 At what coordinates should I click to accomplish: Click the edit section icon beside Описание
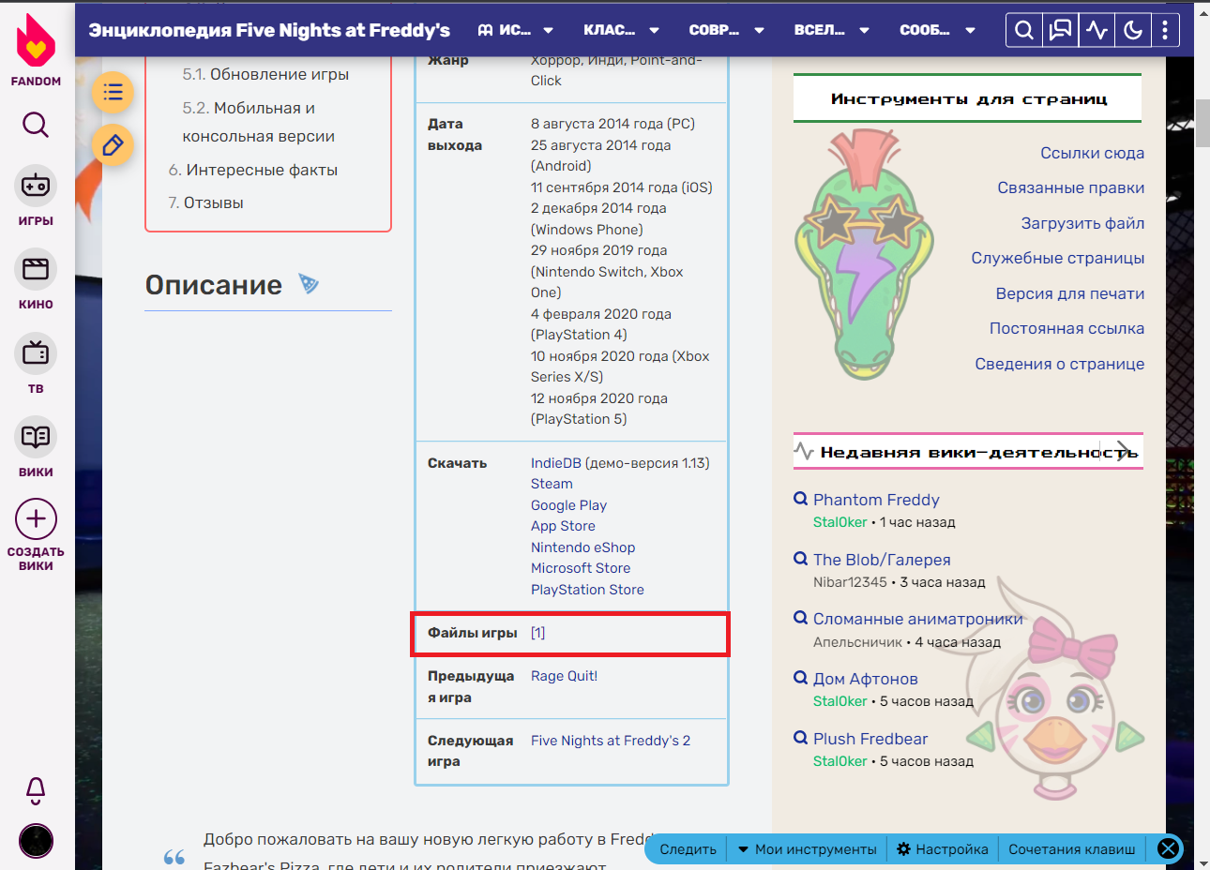click(x=309, y=283)
